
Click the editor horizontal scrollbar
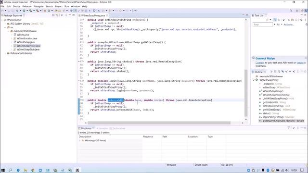coord(159,123)
